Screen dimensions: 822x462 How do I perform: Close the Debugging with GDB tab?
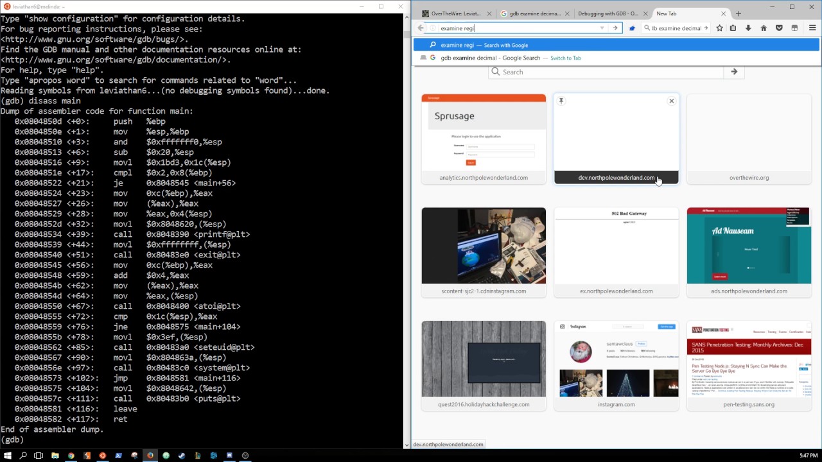click(x=645, y=13)
